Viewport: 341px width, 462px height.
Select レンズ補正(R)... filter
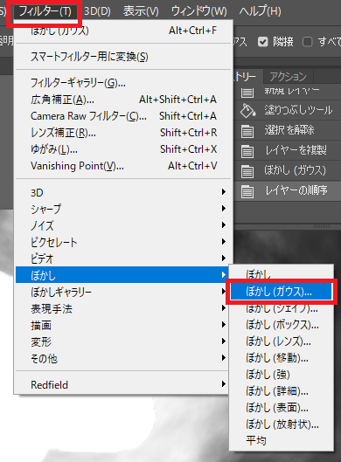tap(124, 133)
